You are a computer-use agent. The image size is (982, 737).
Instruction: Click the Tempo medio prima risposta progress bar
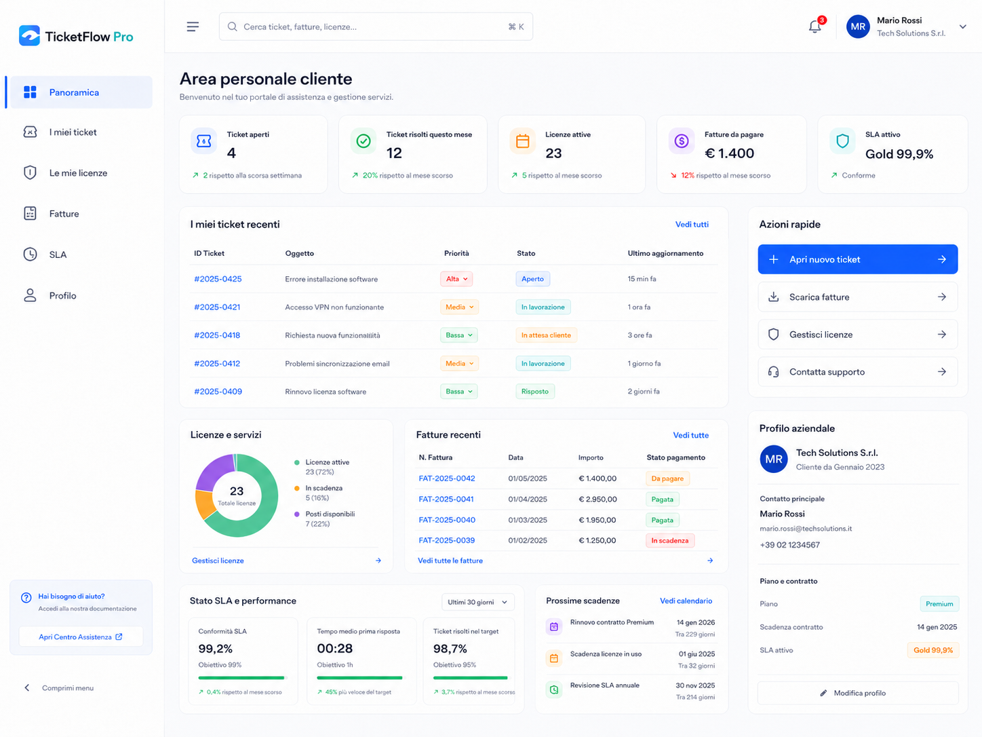pyautogui.click(x=360, y=677)
